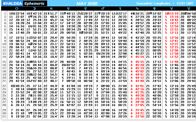Click the Uranus symbol column header

154,8
